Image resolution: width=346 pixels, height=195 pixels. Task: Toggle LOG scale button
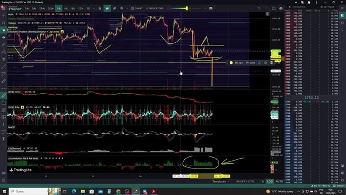click(270, 181)
